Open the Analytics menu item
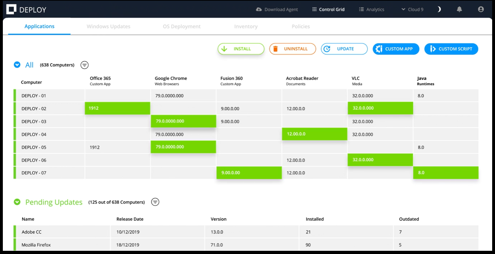Screen dimensions: 495x254 click(372, 10)
